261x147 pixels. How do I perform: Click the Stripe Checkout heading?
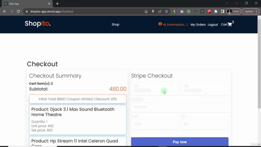(x=152, y=76)
